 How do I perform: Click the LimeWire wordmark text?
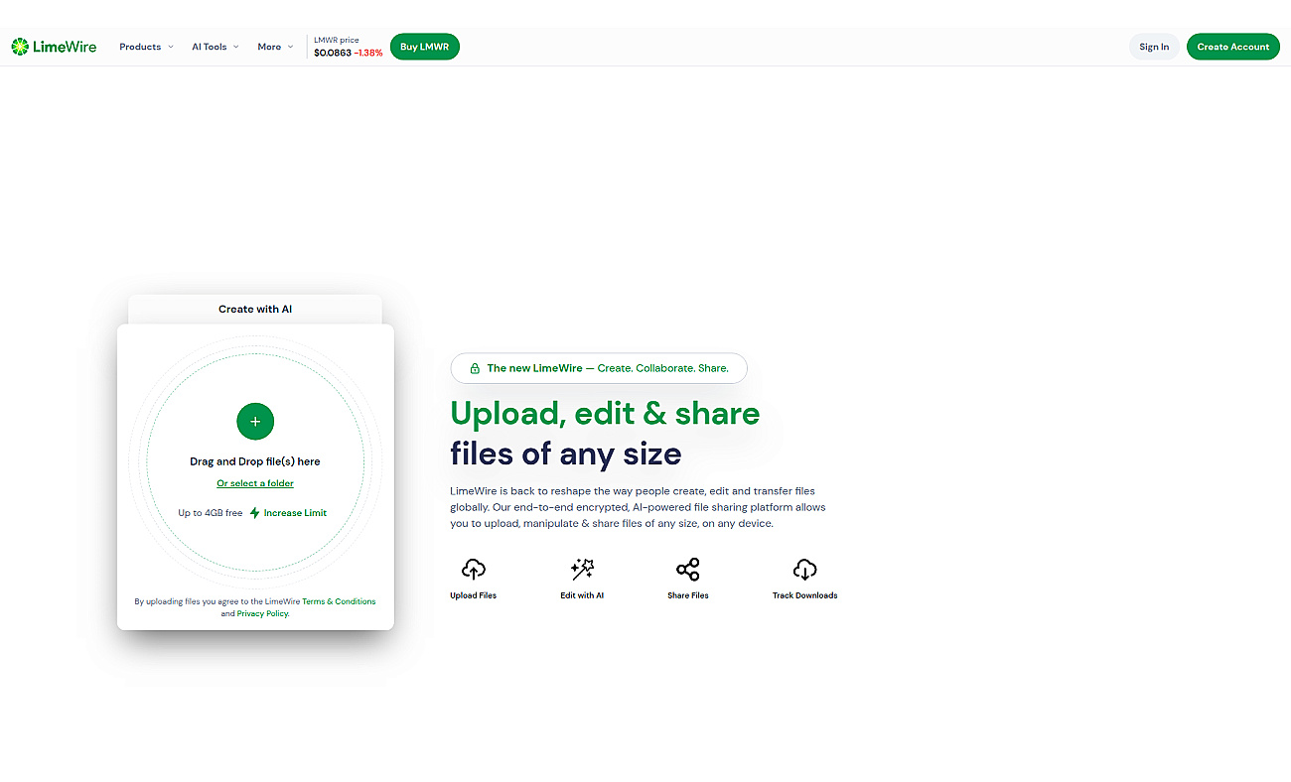(x=65, y=47)
